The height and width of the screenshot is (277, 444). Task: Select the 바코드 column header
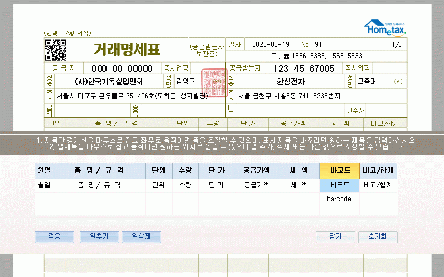(339, 171)
